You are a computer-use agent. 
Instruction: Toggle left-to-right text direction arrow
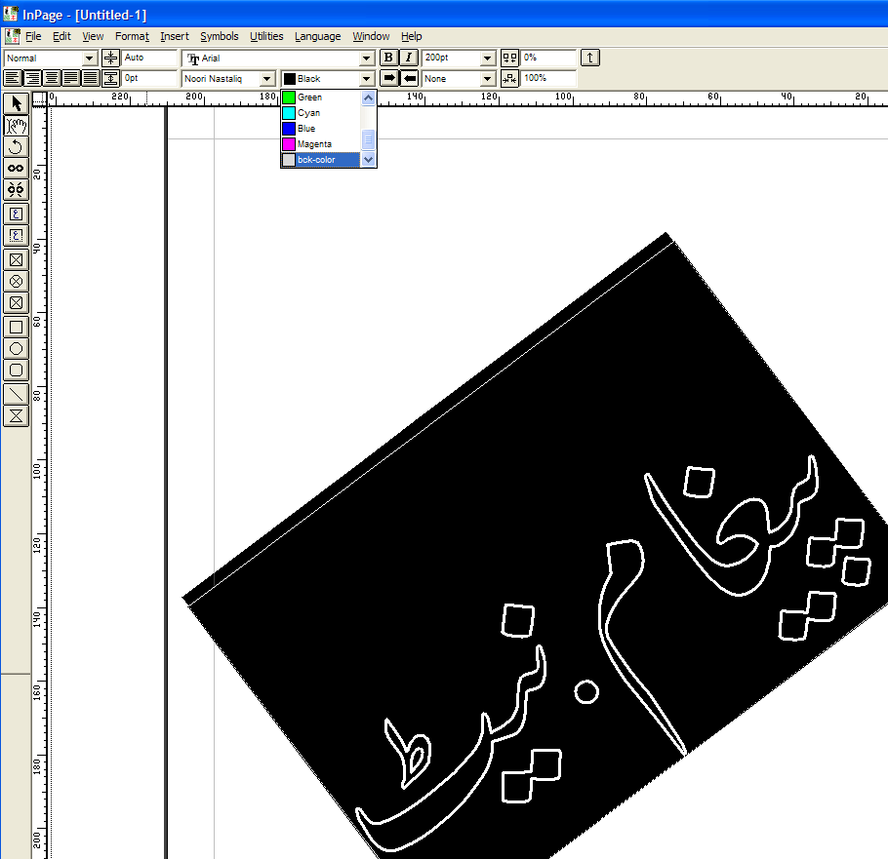388,78
